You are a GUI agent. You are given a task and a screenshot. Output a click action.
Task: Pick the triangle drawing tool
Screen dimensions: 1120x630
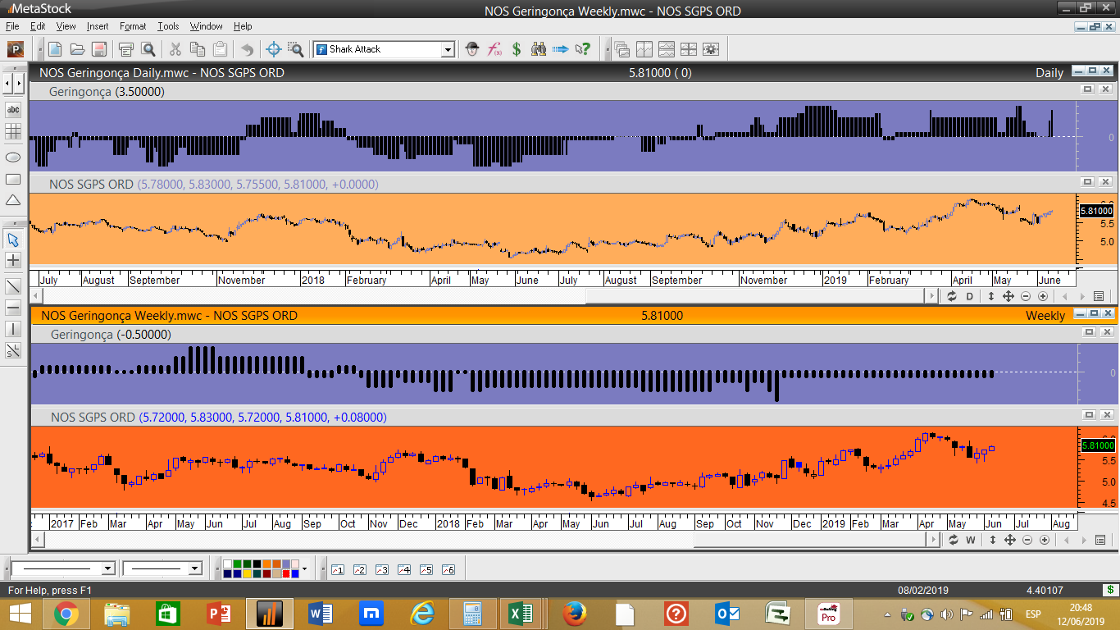pos(13,200)
